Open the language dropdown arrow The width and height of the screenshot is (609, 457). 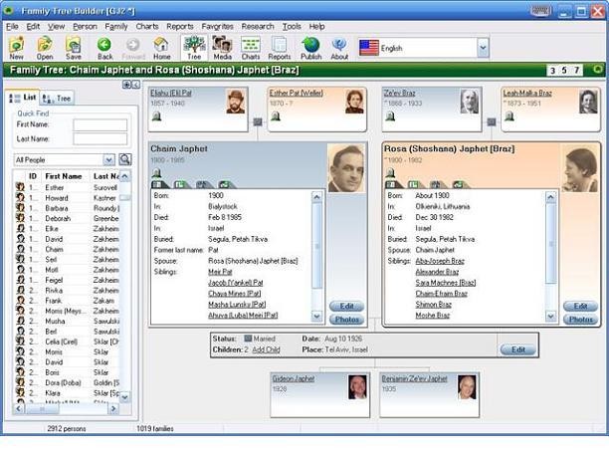(483, 48)
